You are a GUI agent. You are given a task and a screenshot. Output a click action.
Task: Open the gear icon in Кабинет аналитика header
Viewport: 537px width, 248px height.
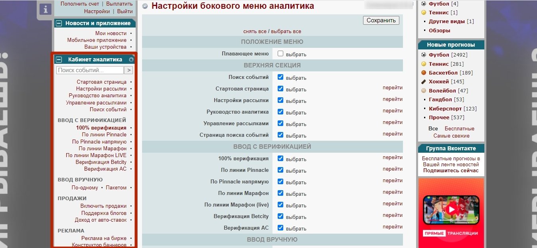131,59
